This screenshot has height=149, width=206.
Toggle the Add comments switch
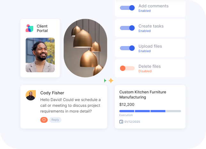point(127,8)
